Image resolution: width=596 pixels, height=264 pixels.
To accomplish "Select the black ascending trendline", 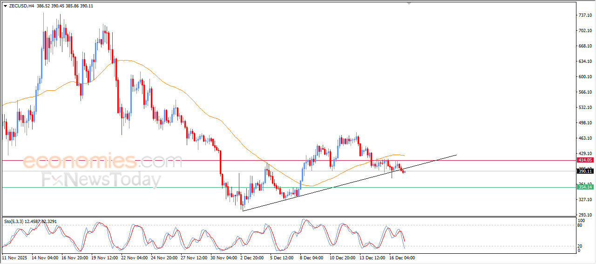I will [326, 188].
